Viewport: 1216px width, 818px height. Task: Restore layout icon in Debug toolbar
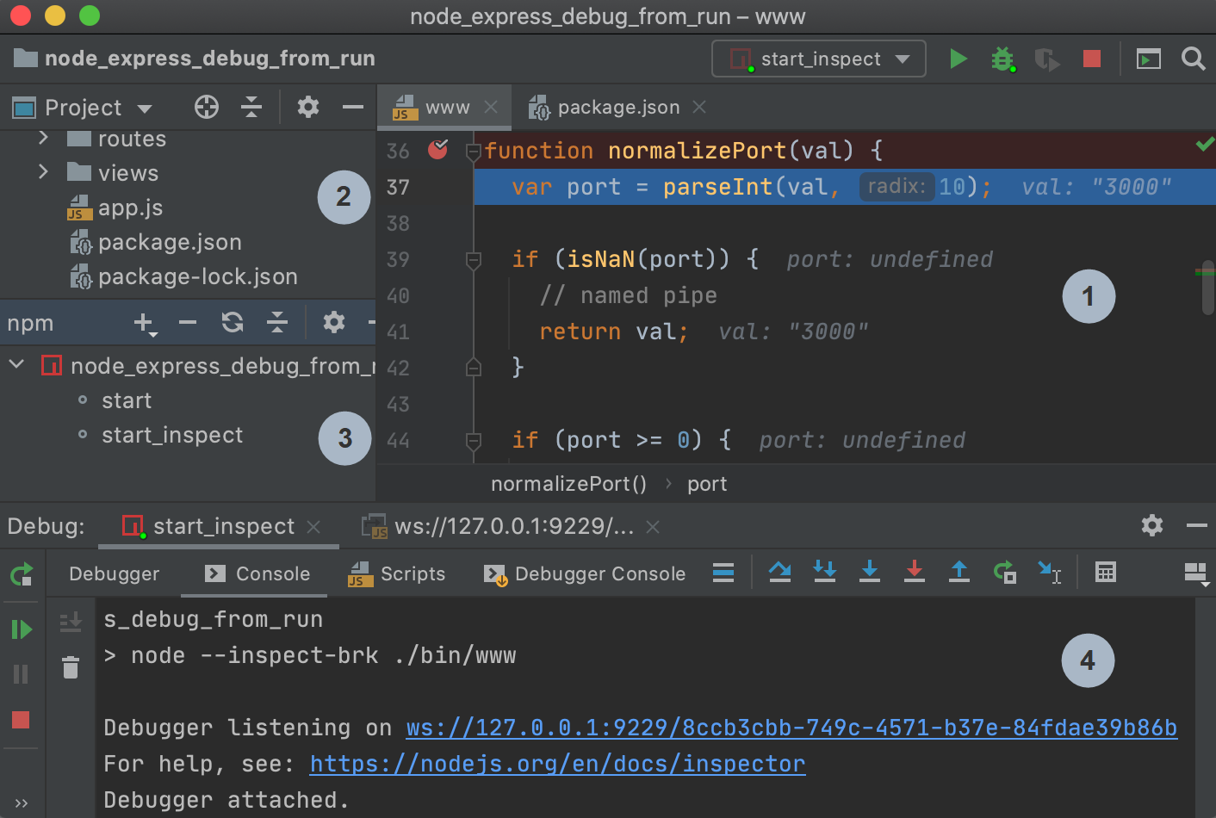point(1196,574)
